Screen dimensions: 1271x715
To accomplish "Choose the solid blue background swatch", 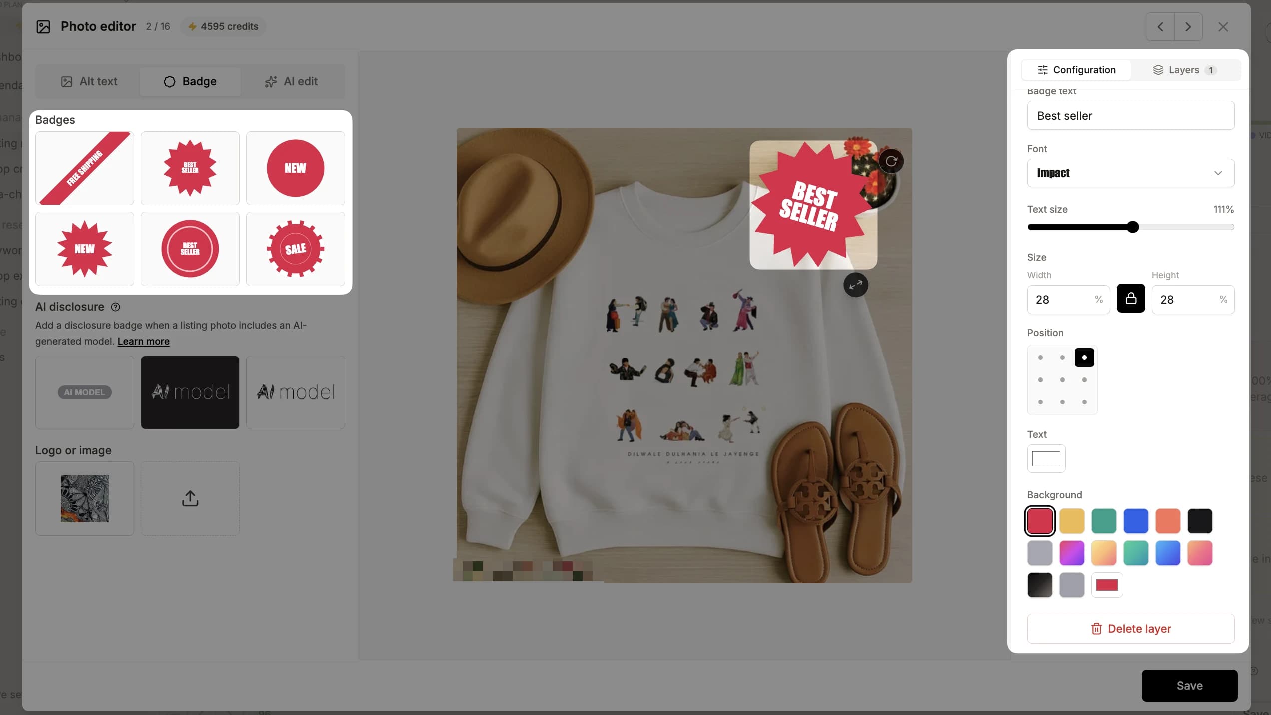I will point(1136,521).
